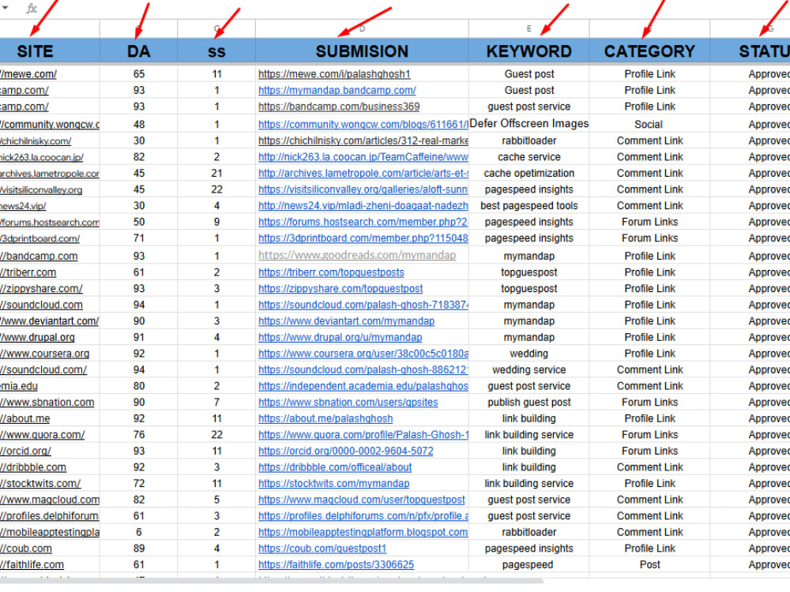Open the chichilnisky.com articles link
Viewport: 790px width, 592px height.
click(363, 141)
